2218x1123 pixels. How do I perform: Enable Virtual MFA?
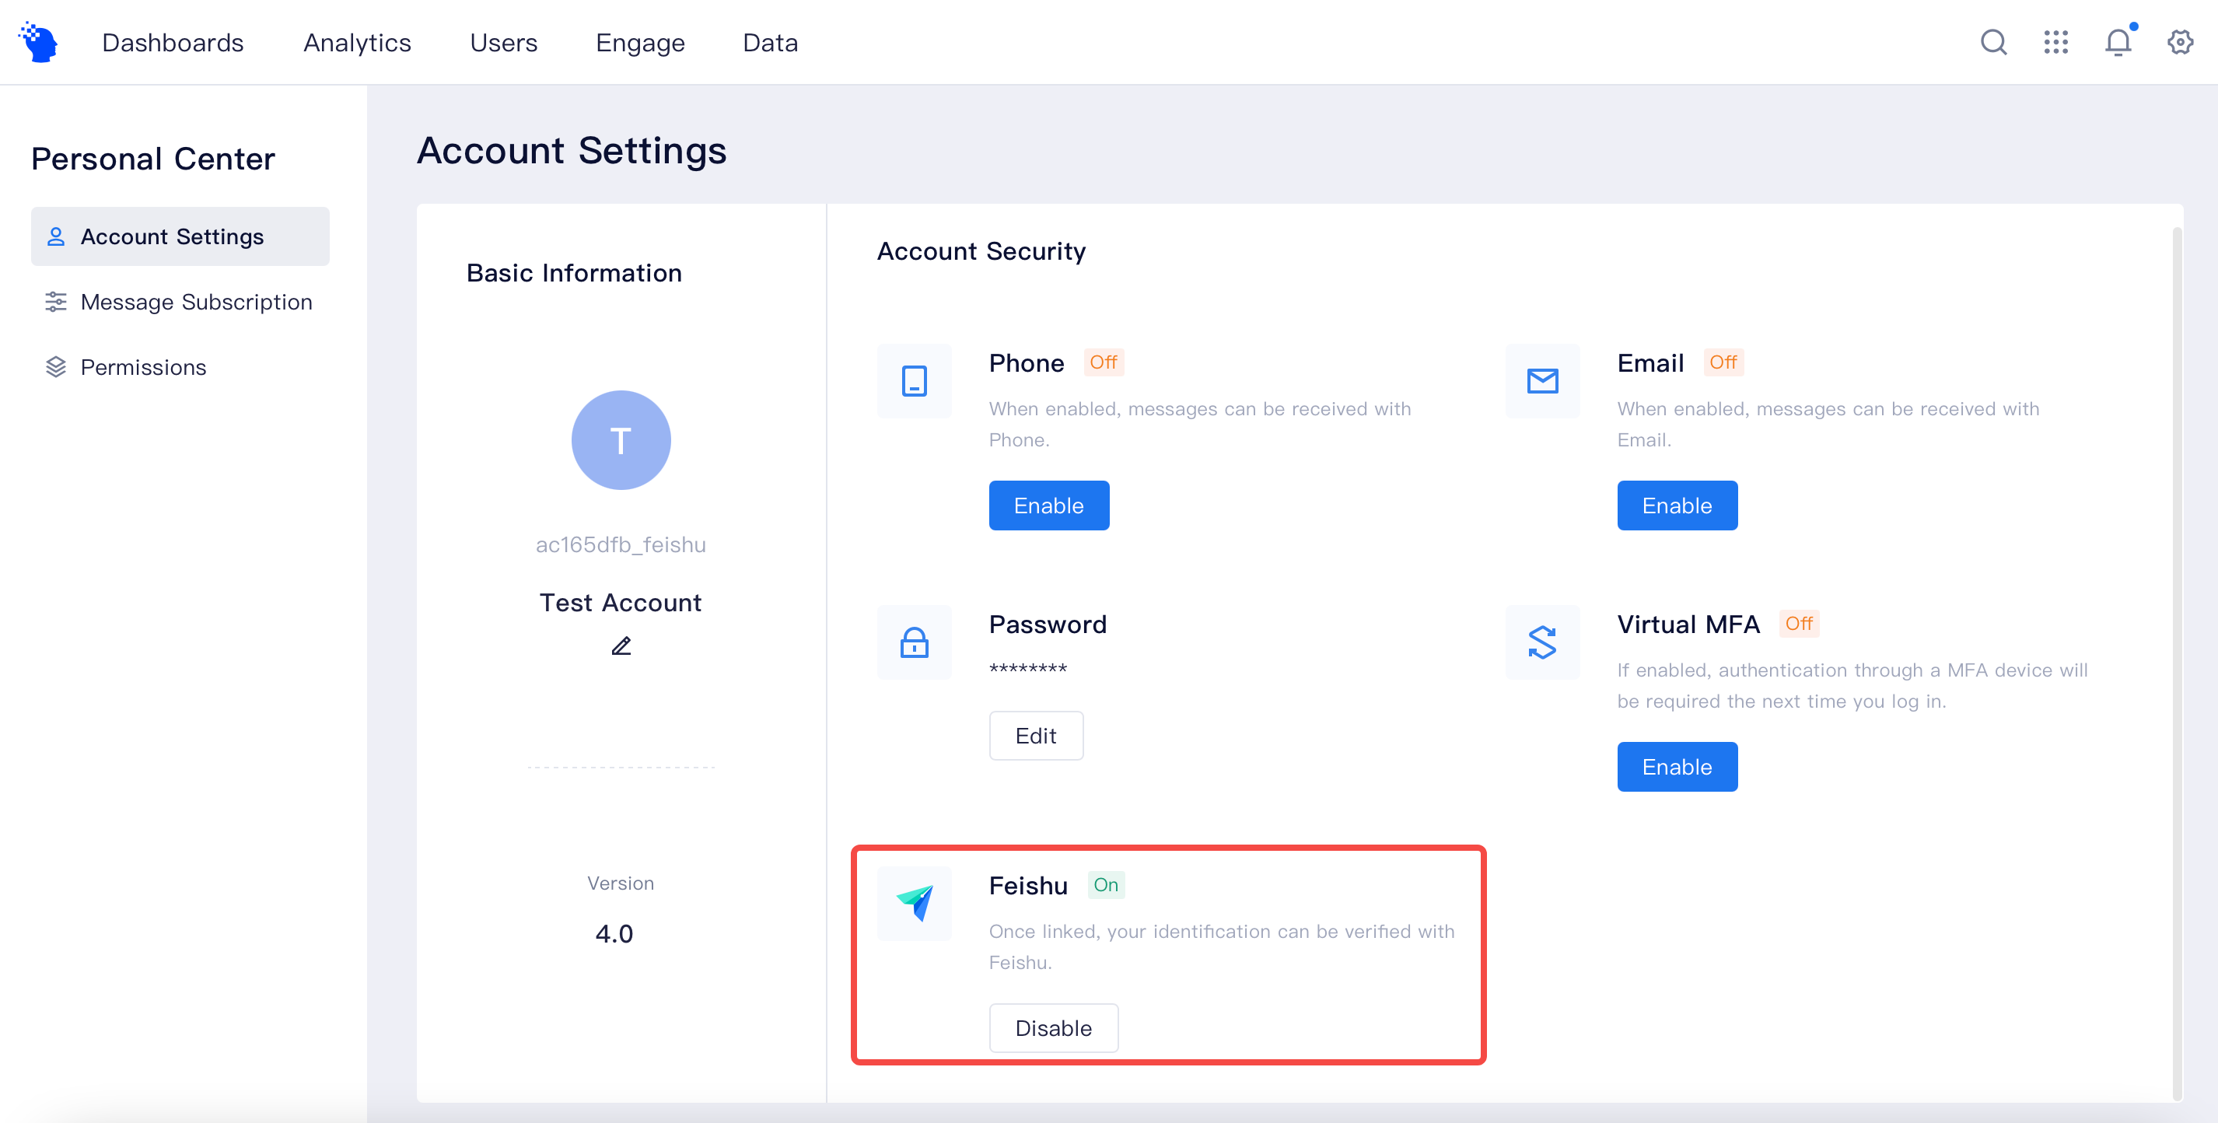1677,767
